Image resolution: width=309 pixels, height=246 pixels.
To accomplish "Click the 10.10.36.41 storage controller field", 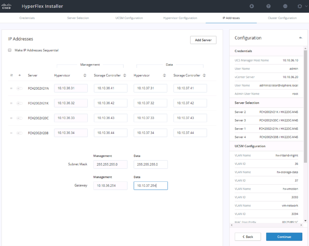I will (110, 88).
